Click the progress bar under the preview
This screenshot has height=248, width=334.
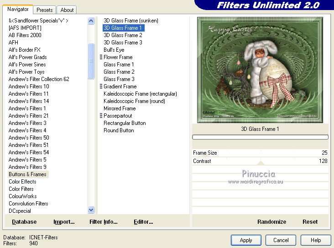tap(260, 137)
